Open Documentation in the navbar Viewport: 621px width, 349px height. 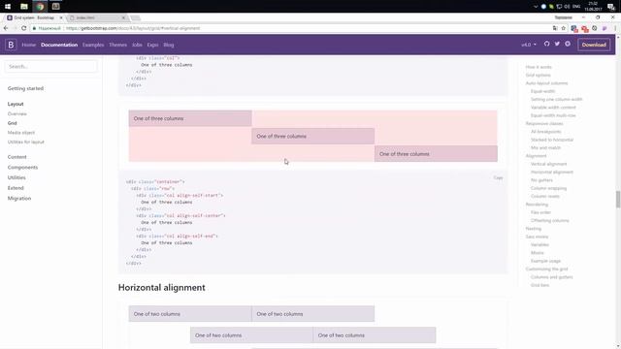(x=59, y=45)
